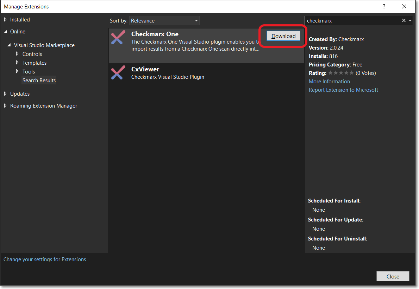The image size is (419, 289).
Task: Select Search Results in the tree
Action: tap(39, 80)
